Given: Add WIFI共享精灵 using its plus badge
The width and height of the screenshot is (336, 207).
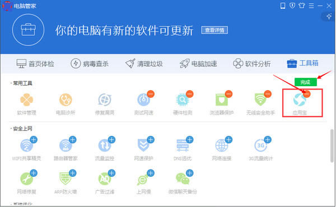Looking at the screenshot, I should [34, 139].
